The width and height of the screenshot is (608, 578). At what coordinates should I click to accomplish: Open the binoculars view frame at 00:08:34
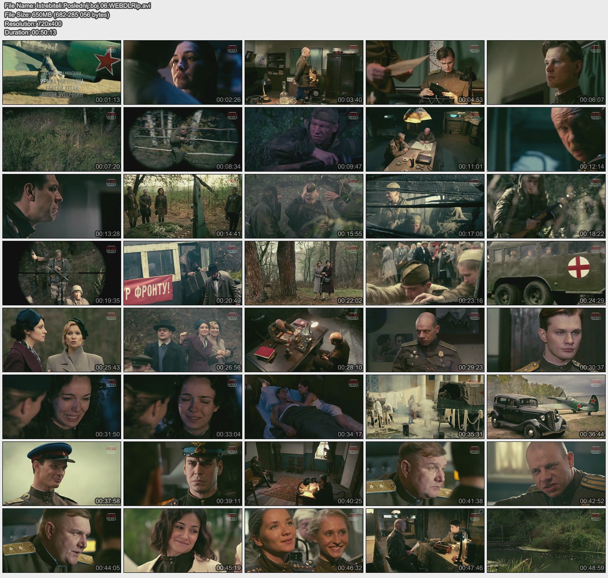coord(183,139)
